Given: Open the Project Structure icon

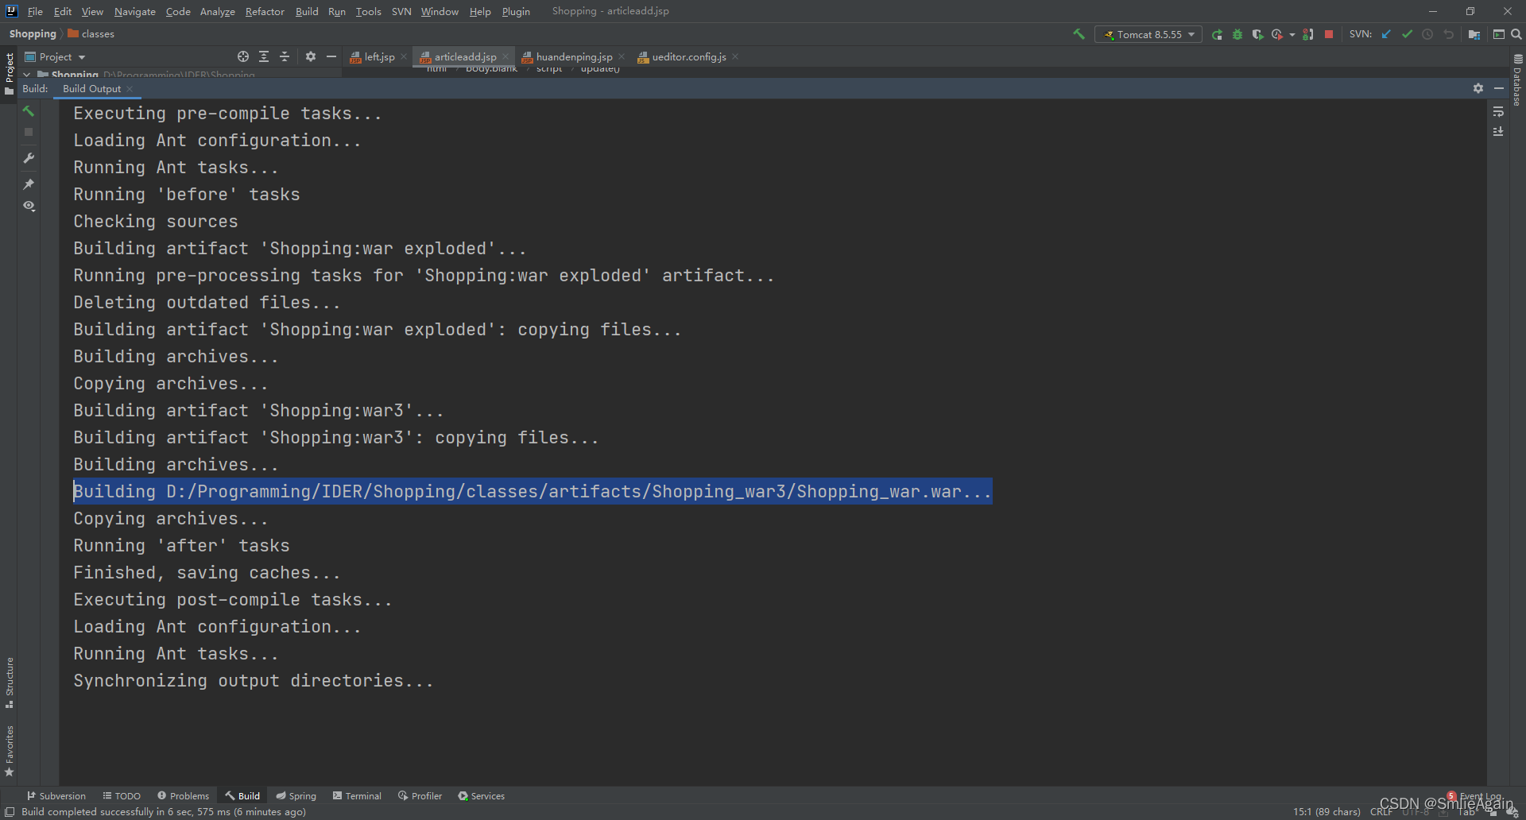Looking at the screenshot, I should click(1474, 34).
